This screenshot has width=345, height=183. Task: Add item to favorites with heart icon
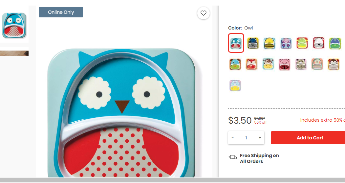coord(203,13)
